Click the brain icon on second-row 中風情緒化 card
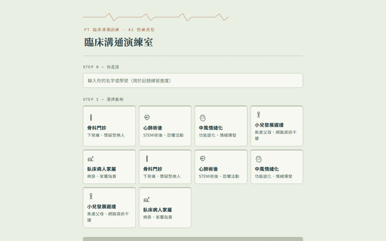 coord(259,159)
